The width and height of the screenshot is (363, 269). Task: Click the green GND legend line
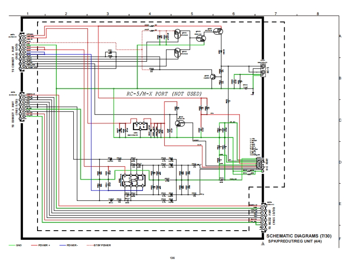11,245
